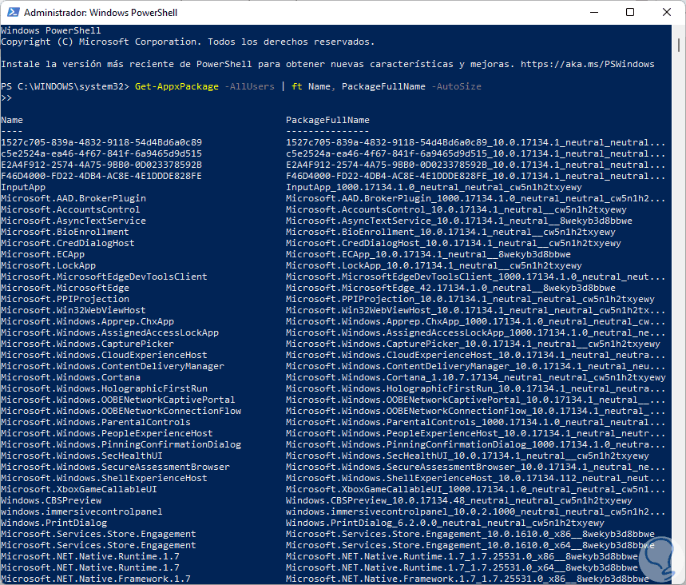Click the Services.Store.Engagement x86 full package name
Image resolution: width=686 pixels, height=585 pixels.
[x=470, y=534]
